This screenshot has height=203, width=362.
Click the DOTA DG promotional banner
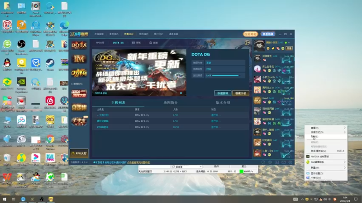coord(139,72)
